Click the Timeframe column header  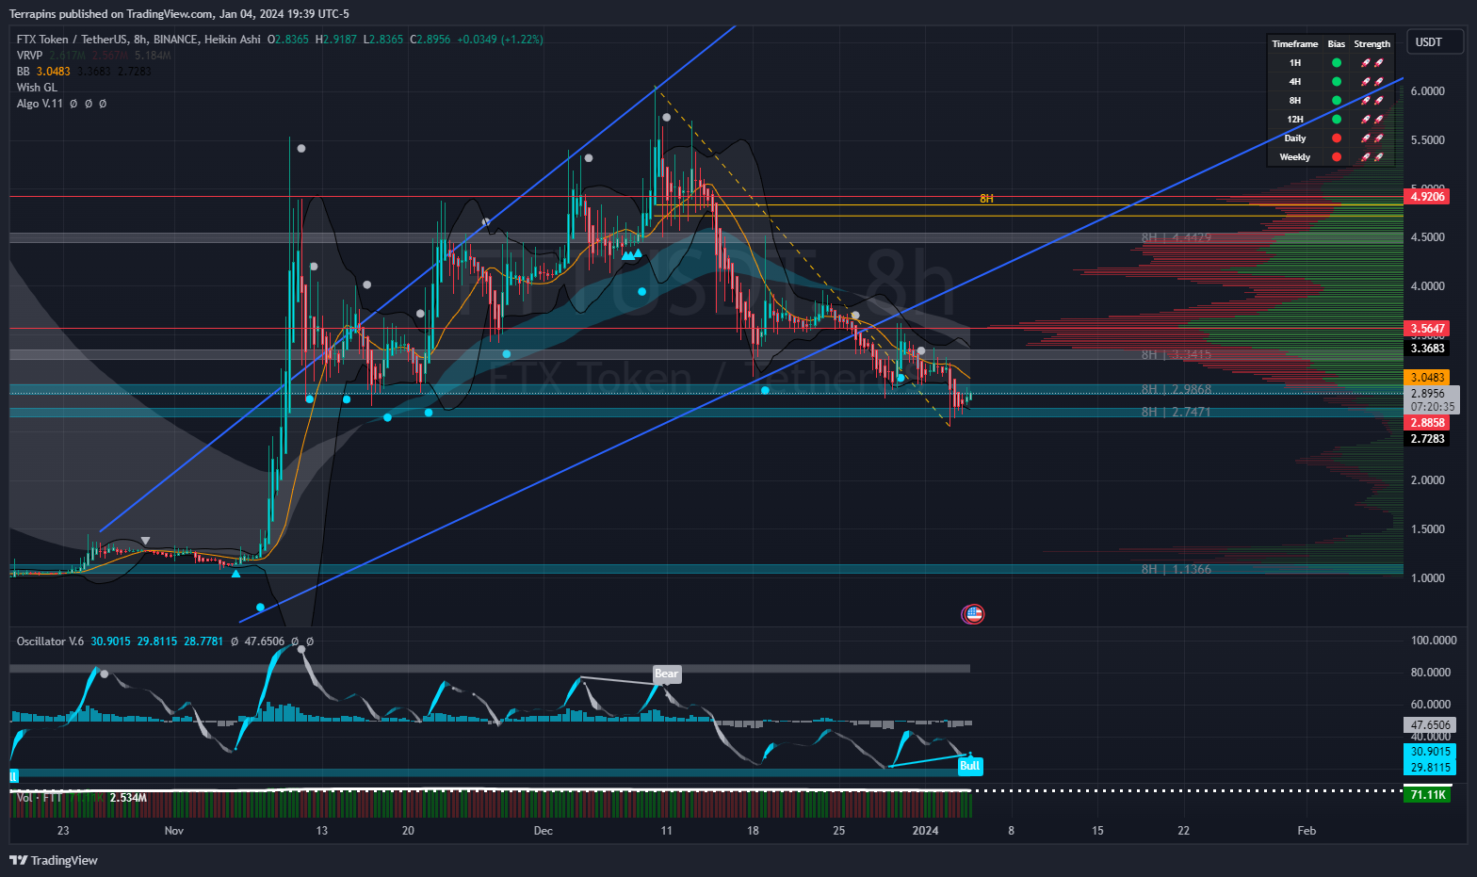(x=1294, y=44)
